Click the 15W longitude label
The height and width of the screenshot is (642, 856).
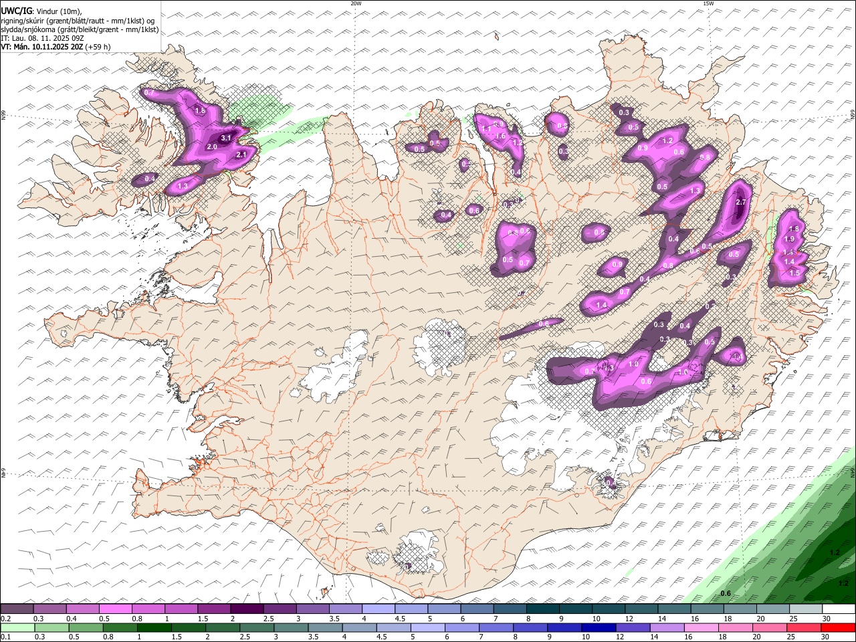pyautogui.click(x=708, y=3)
